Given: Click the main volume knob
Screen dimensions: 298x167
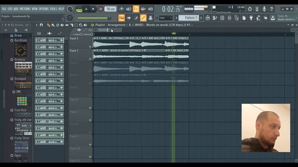Looking at the screenshot, I should point(70,9).
